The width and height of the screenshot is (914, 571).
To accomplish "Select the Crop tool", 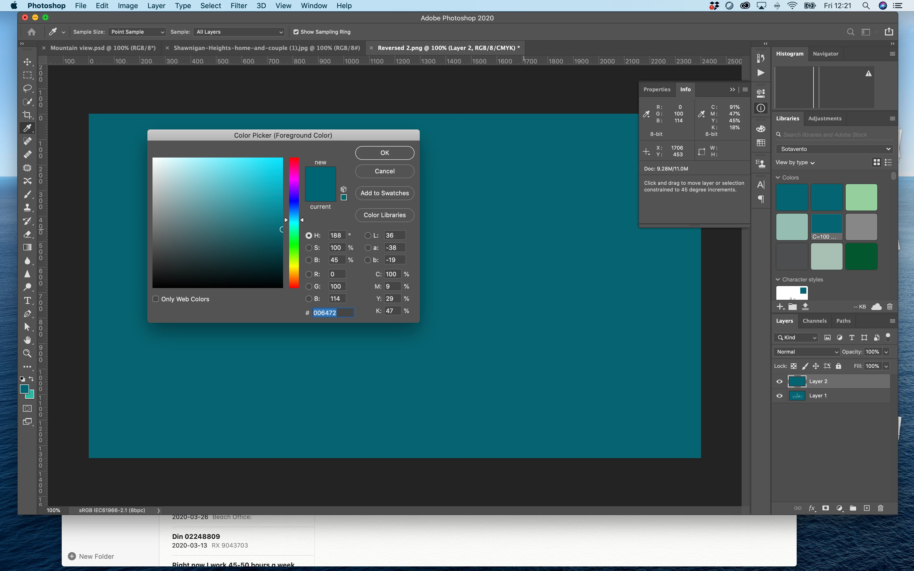I will (x=27, y=114).
